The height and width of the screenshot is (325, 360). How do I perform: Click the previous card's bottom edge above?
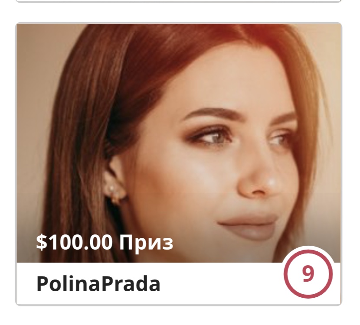[178, 1]
